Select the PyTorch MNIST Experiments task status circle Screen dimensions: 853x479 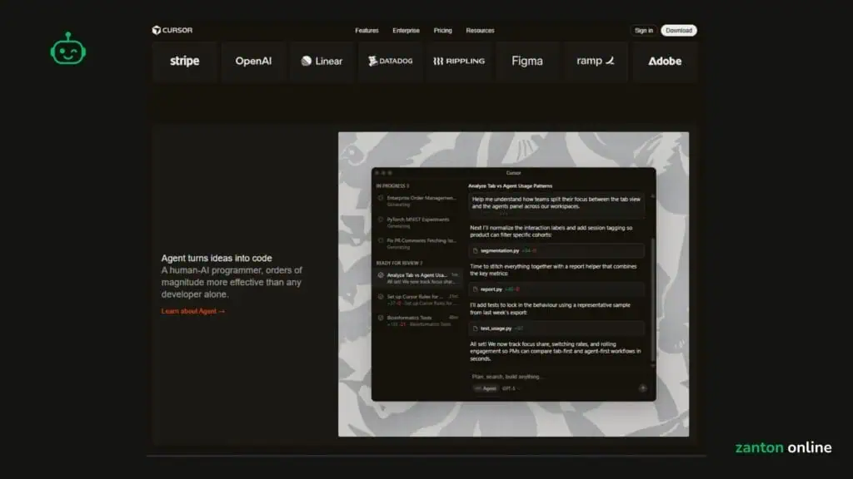(x=381, y=220)
